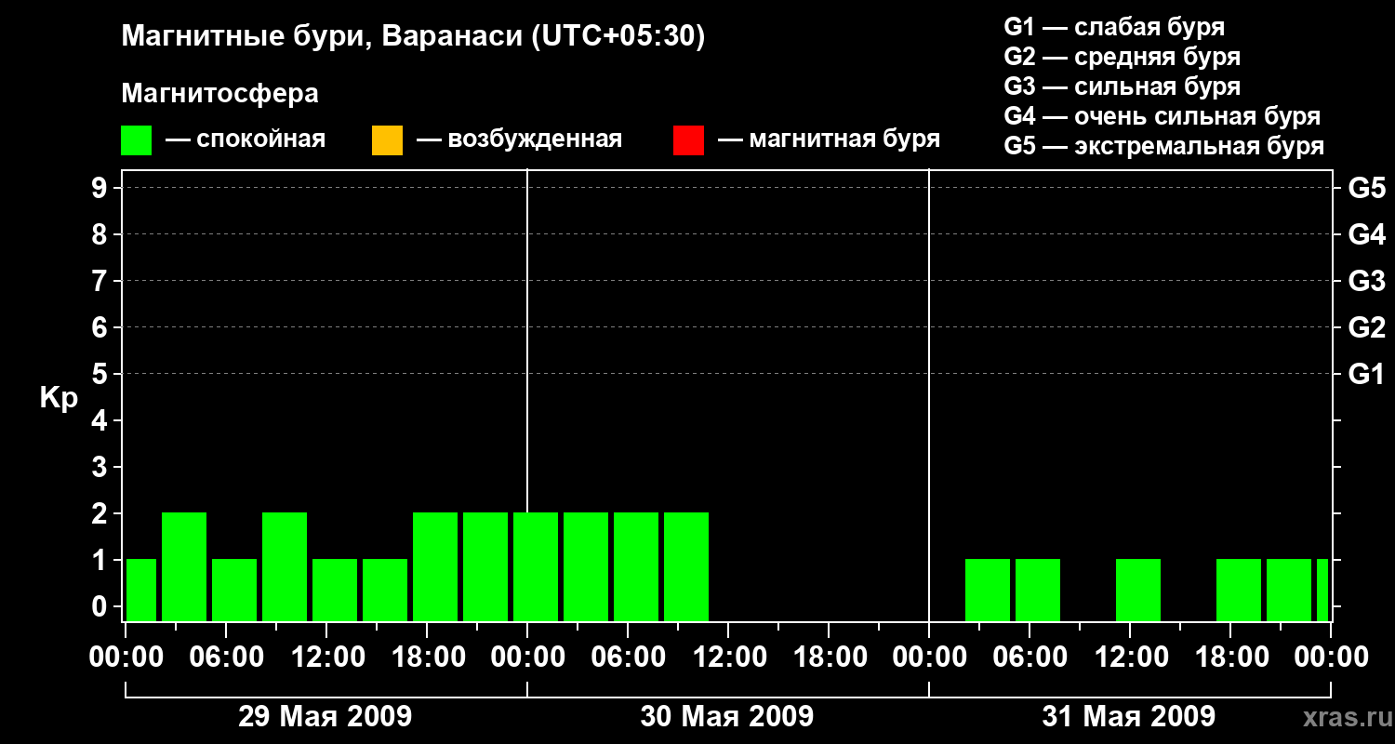The width and height of the screenshot is (1395, 744).
Task: Click the narrow final green bar ending 31 May
Action: point(1322,590)
